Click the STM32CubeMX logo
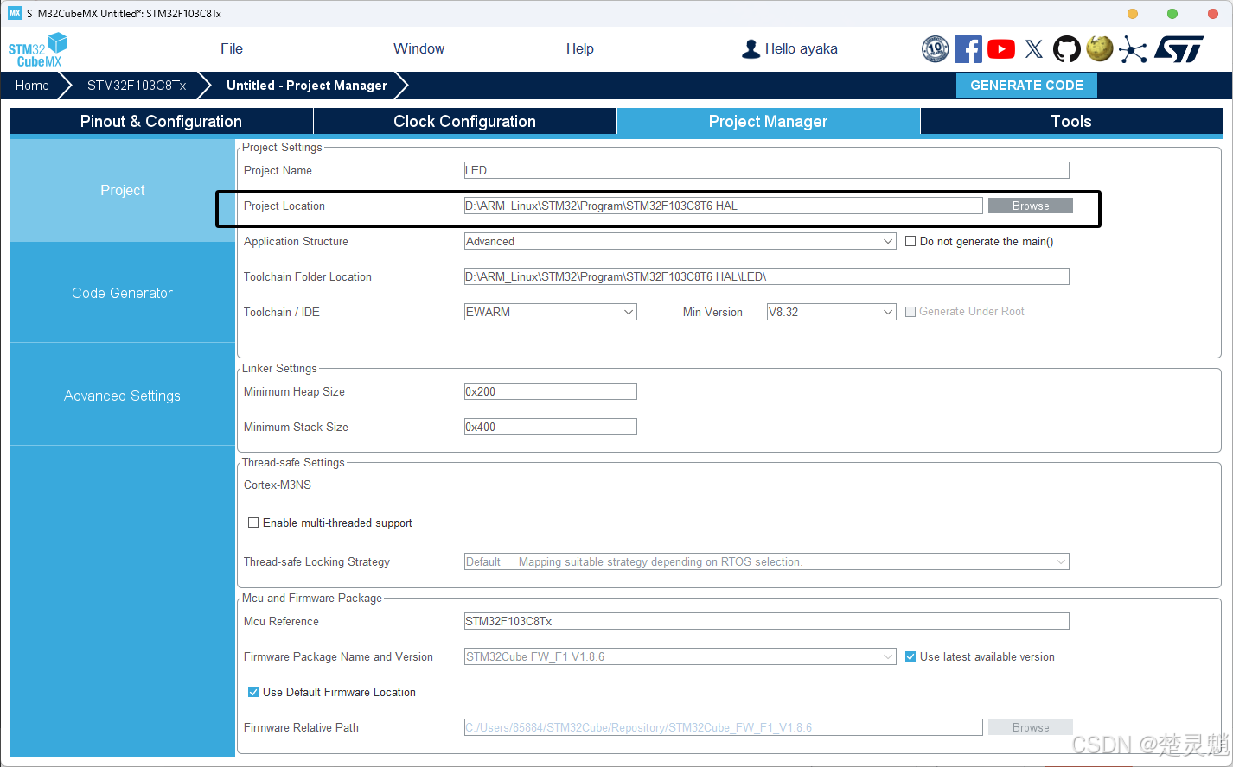Screen dimensions: 1233x767 [x=38, y=50]
